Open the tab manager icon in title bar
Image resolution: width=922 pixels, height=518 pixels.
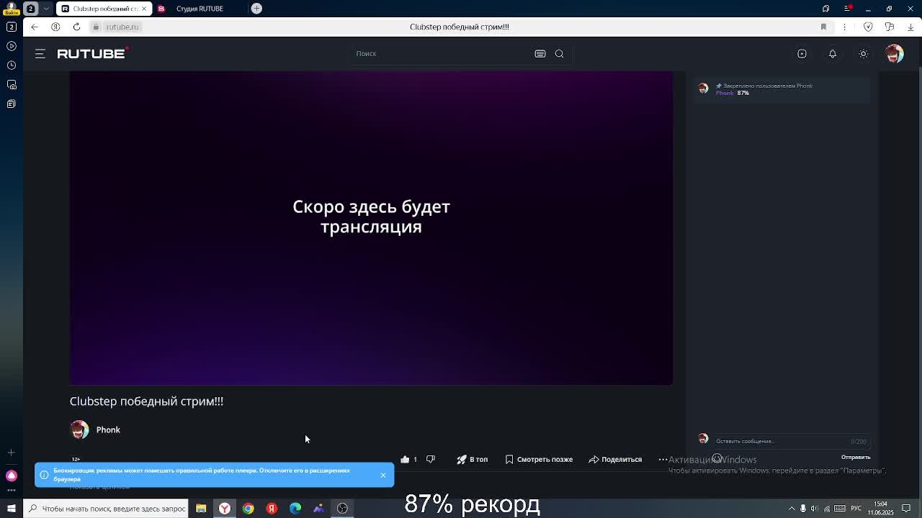(x=825, y=9)
